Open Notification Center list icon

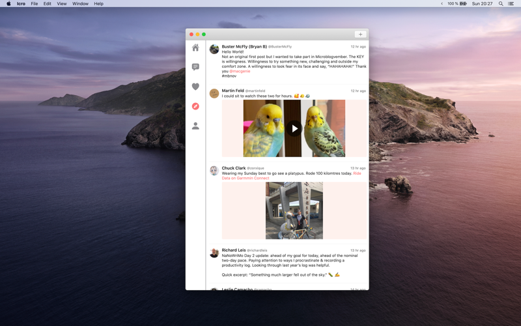coord(511,4)
